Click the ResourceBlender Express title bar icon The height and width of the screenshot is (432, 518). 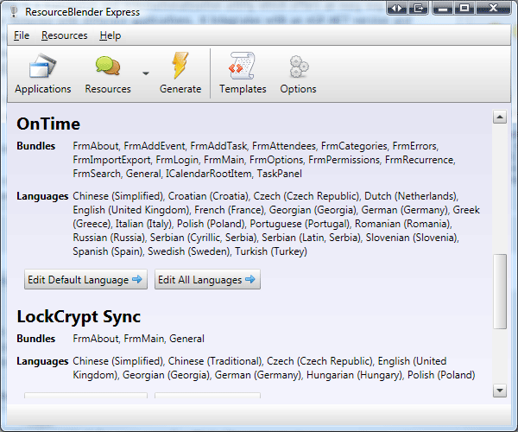pos(14,11)
